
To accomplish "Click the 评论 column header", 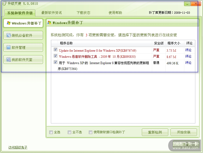I will point(189,43).
